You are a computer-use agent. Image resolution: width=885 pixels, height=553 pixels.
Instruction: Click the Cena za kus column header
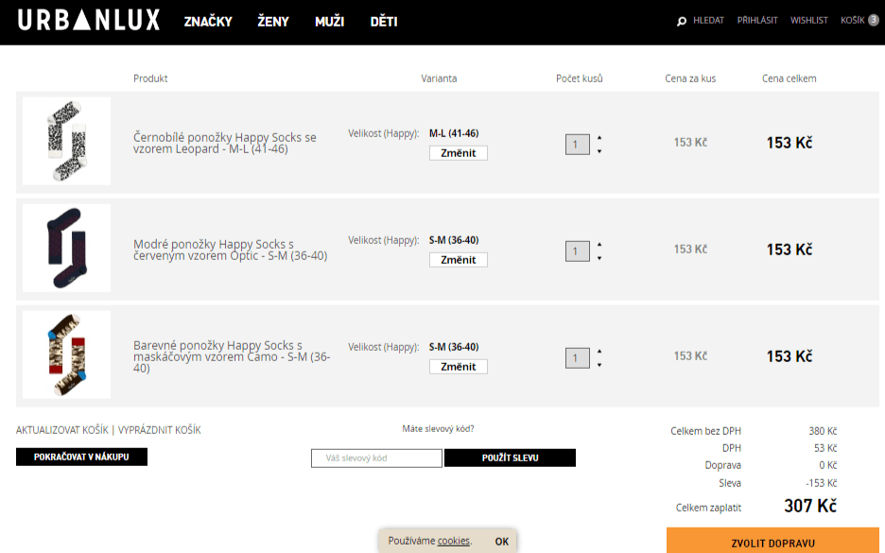pyautogui.click(x=690, y=78)
